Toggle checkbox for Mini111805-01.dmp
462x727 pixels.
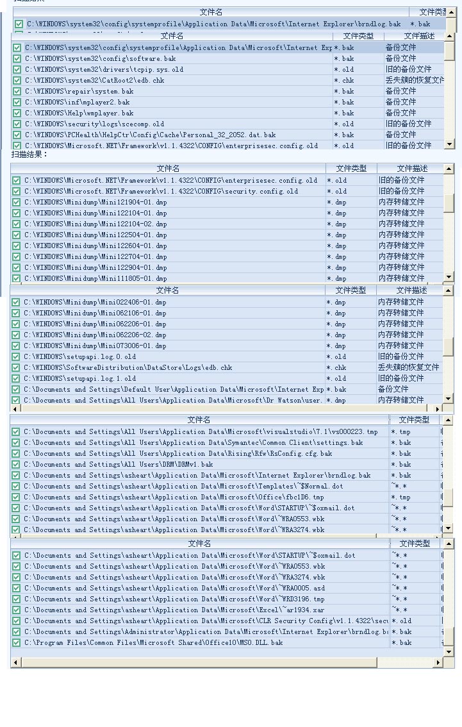[x=17, y=279]
